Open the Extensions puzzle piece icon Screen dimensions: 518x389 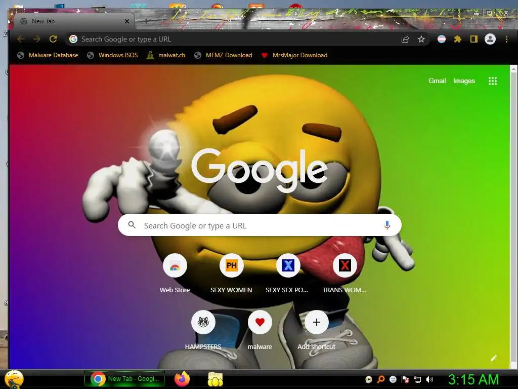[x=457, y=40]
